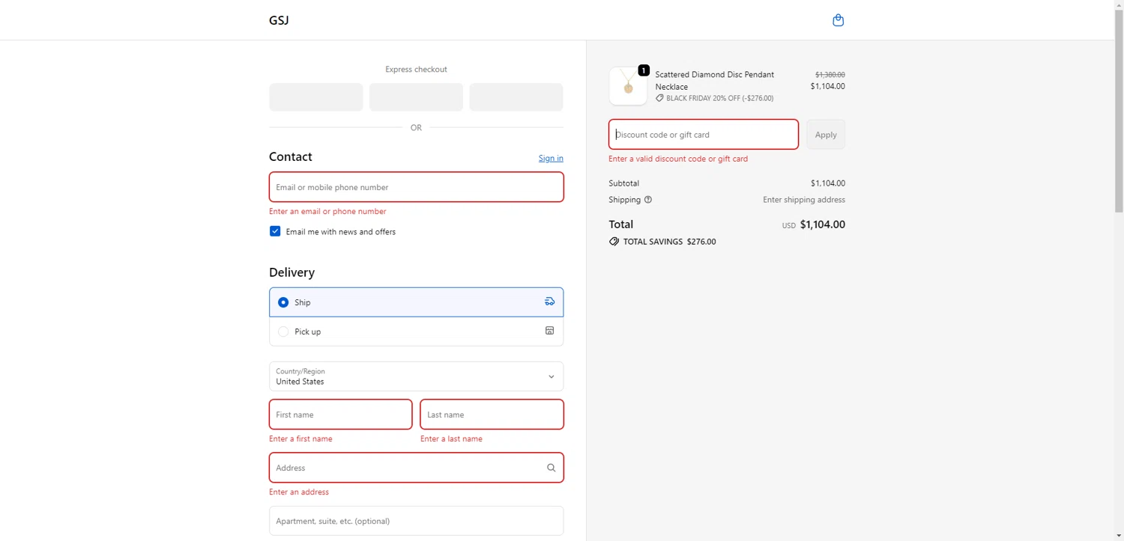Click the Enter a valid discount code error

678,159
